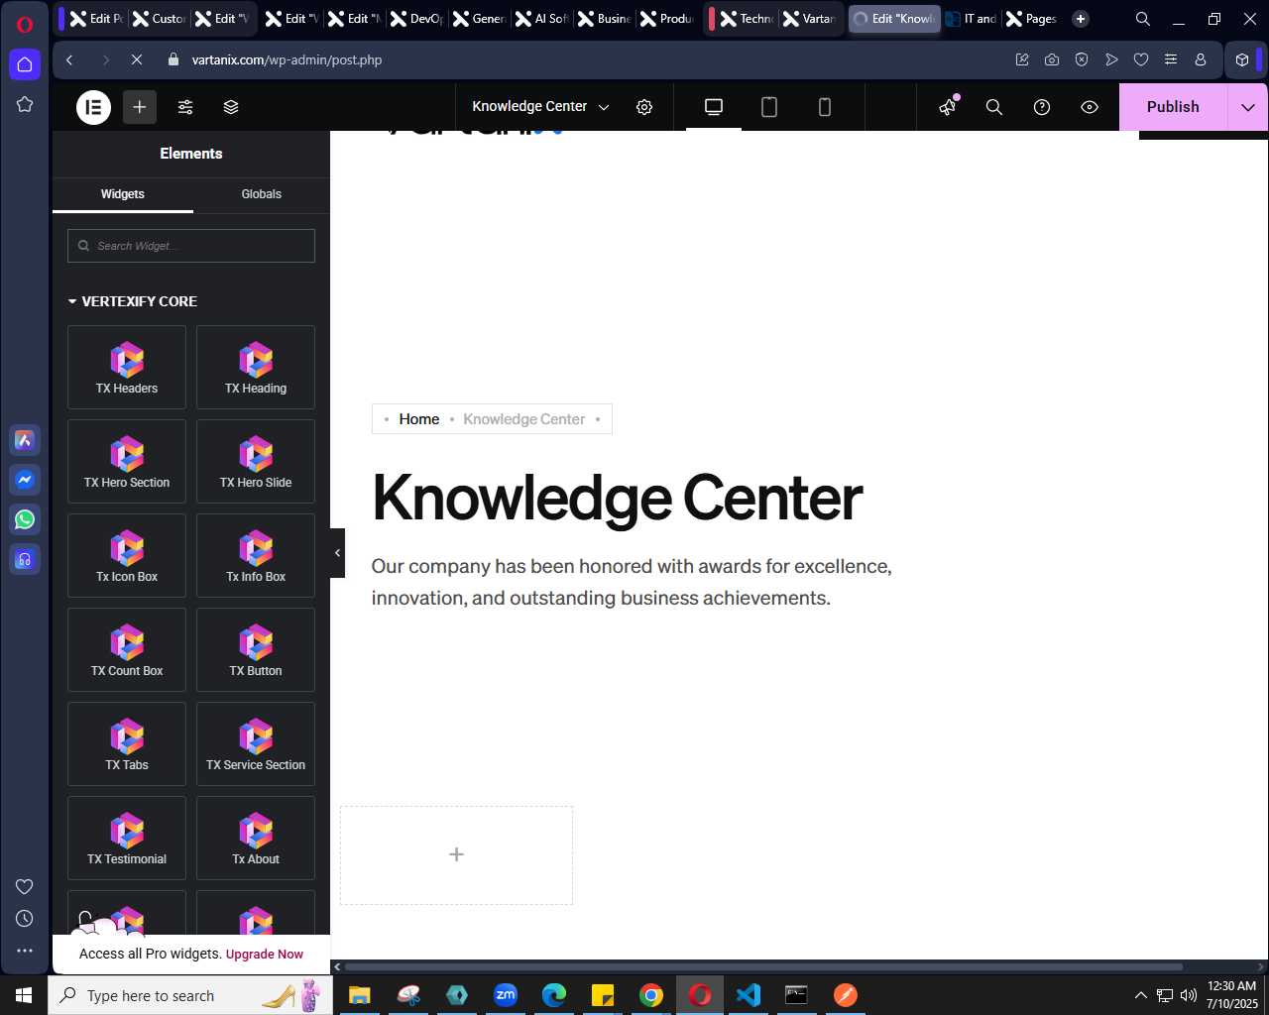Select the TX Tabs widget

(x=127, y=743)
